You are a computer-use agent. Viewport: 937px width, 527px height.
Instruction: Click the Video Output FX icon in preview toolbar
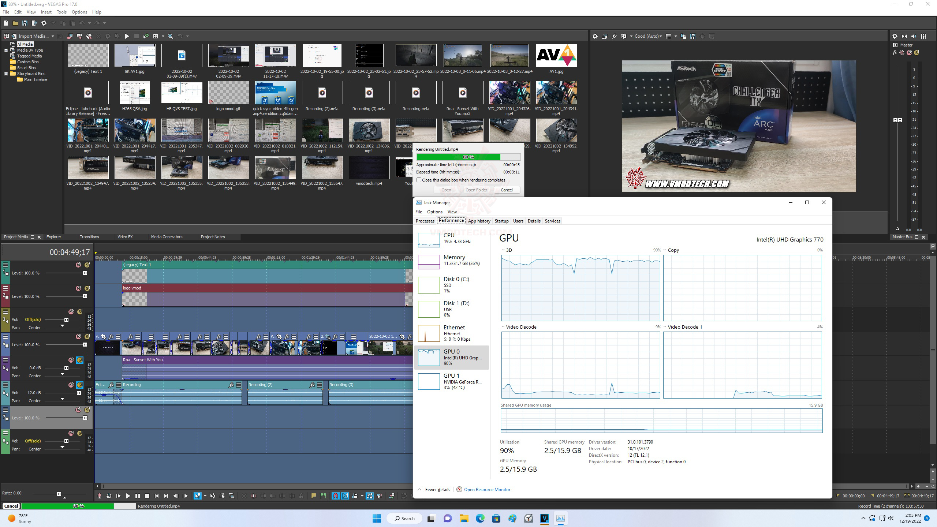614,36
